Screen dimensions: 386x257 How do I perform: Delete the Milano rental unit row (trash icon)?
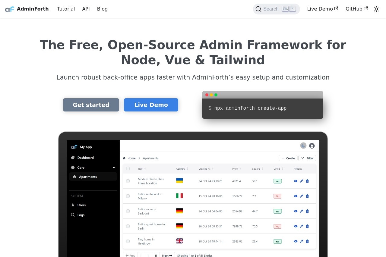307,196
